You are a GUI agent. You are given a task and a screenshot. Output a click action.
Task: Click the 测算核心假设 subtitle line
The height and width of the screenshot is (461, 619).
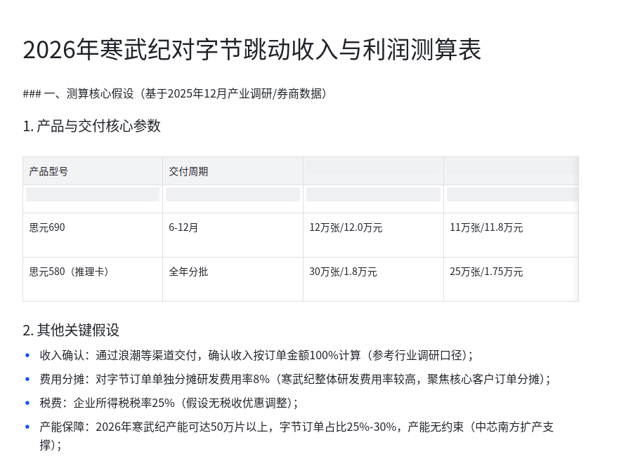click(174, 93)
